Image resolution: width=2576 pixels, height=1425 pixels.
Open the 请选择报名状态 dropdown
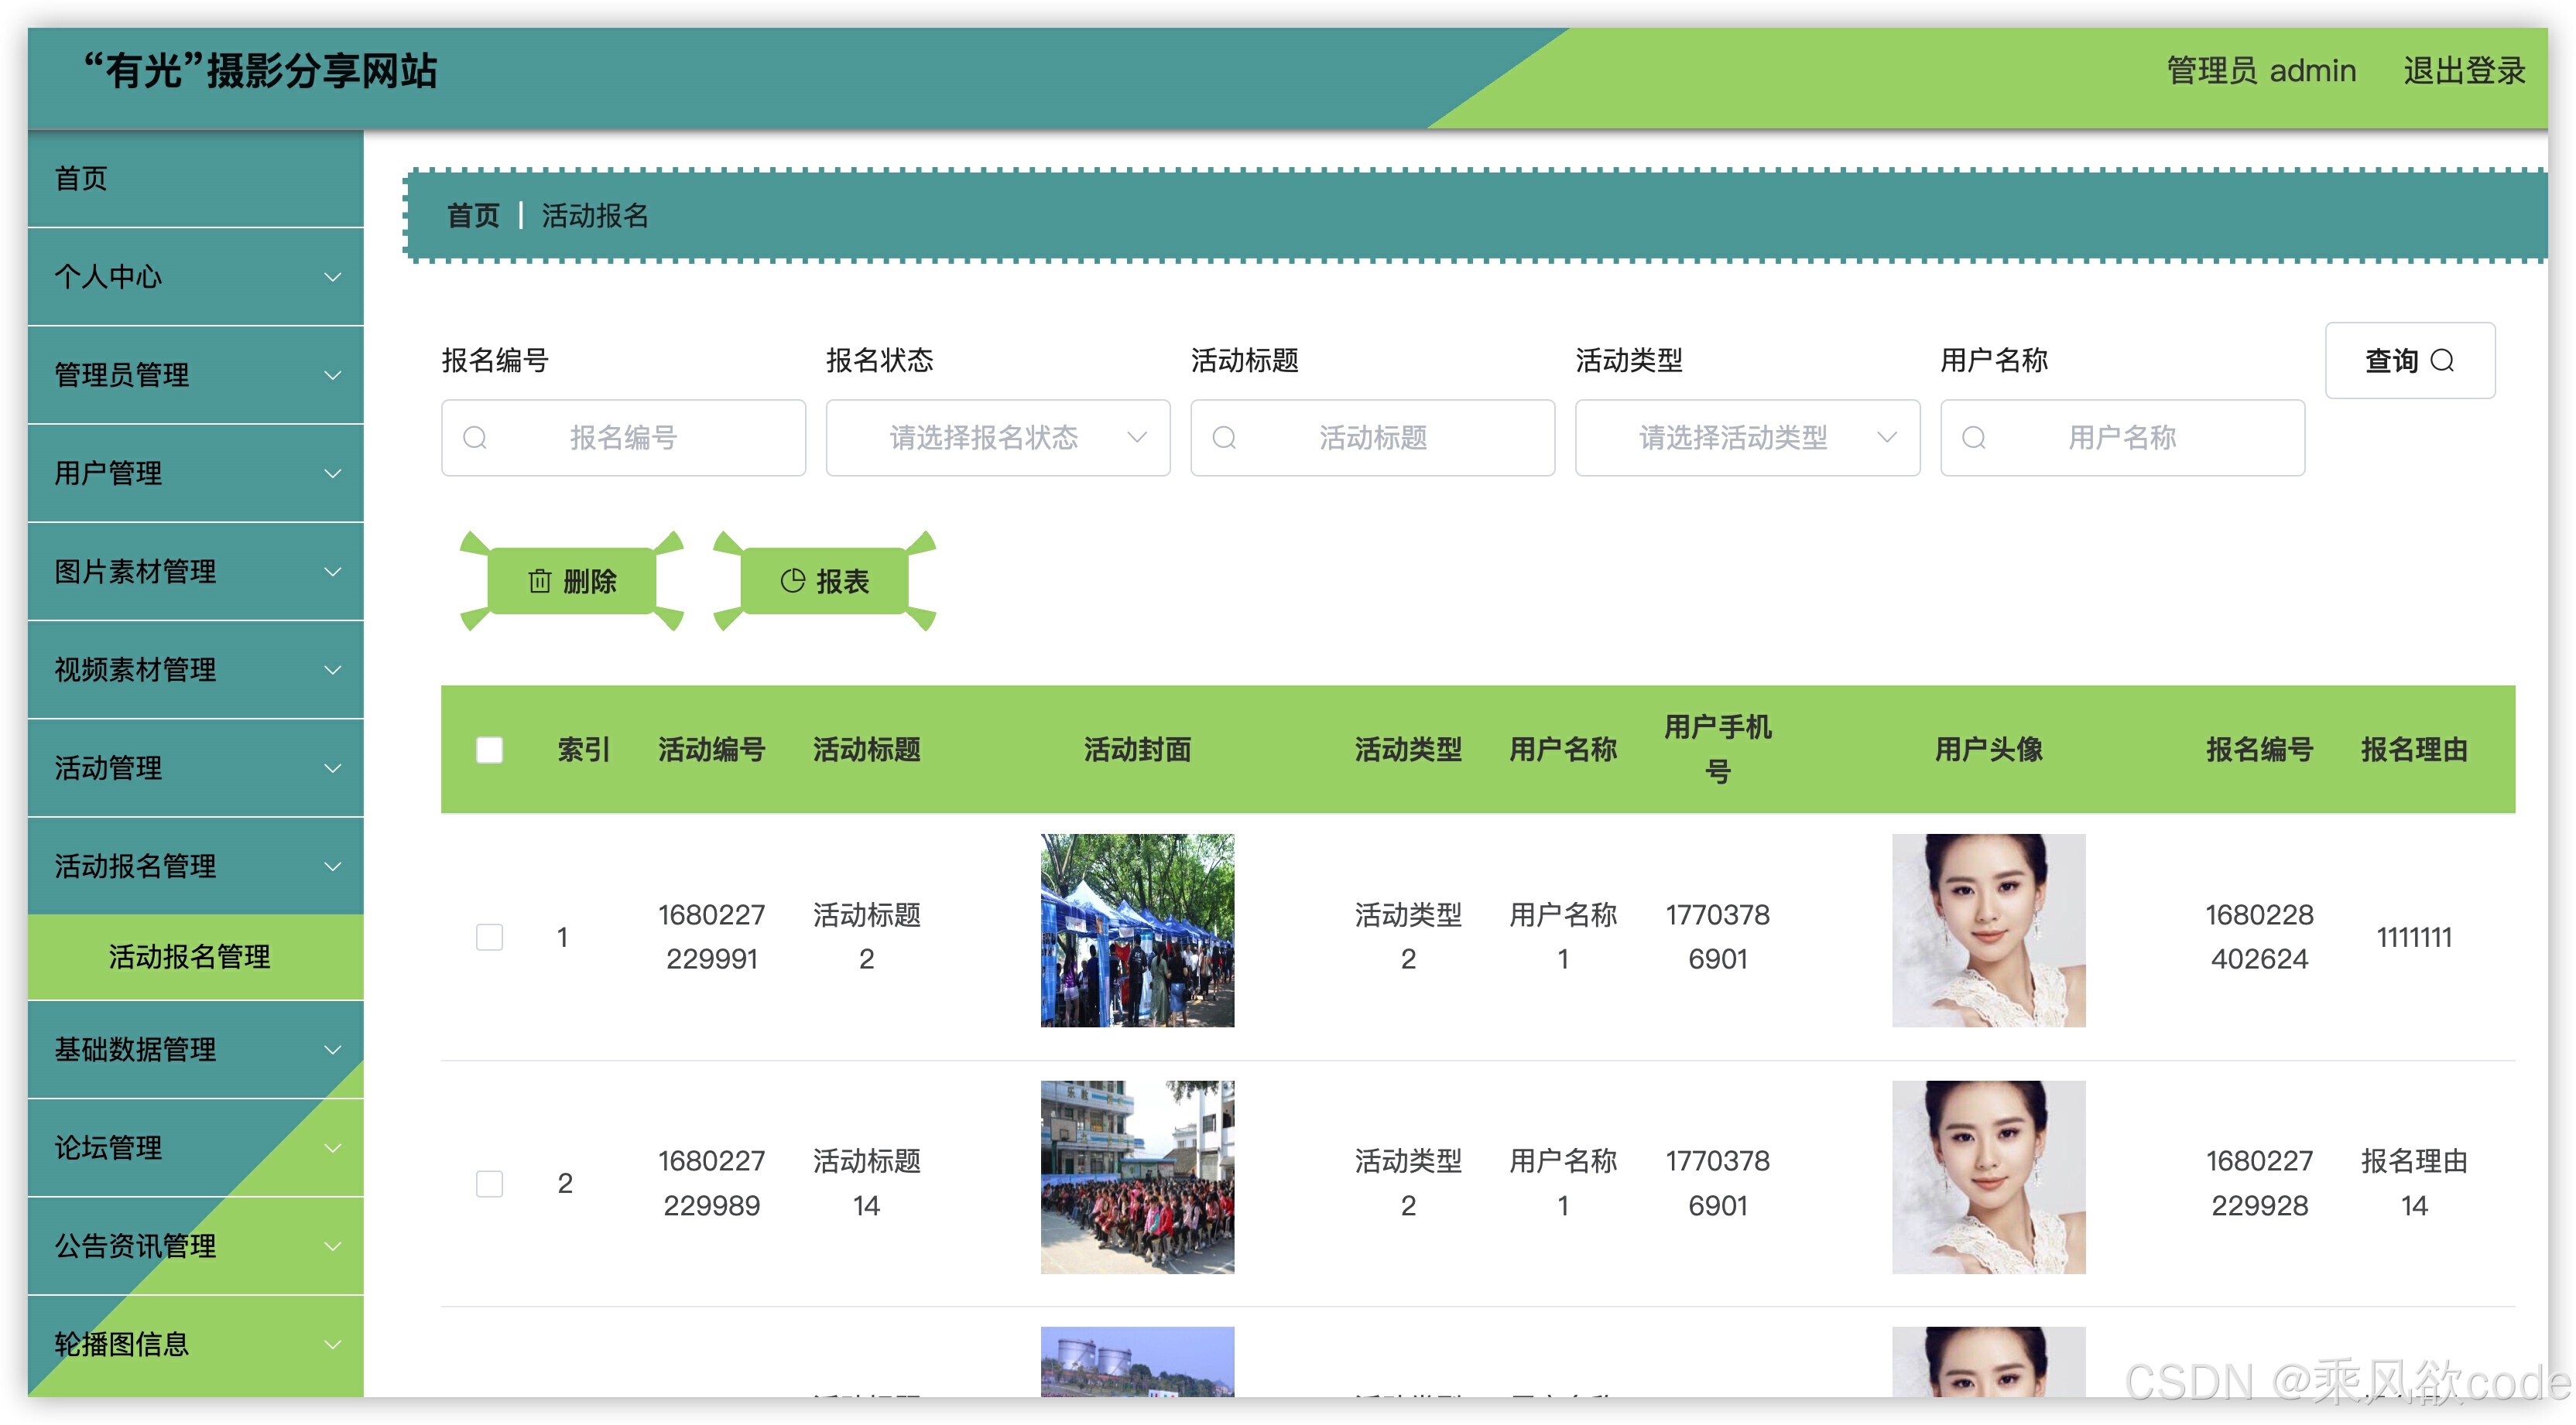click(x=997, y=438)
